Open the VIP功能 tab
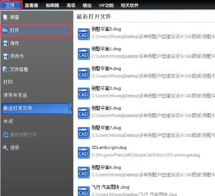215x196 pixels. click(x=106, y=5)
